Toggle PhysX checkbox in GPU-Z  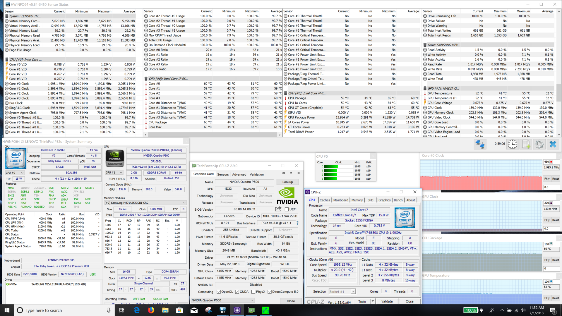[253, 292]
